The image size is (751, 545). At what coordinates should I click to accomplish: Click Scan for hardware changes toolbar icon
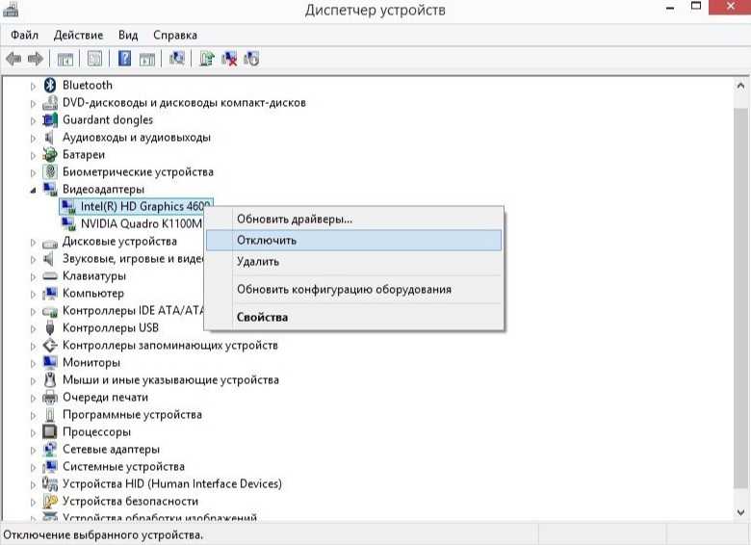click(177, 59)
